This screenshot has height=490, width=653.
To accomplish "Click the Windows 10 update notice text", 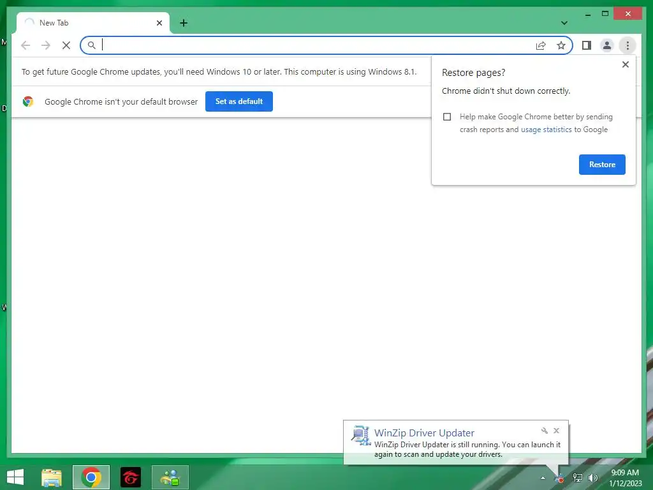I will [x=219, y=71].
